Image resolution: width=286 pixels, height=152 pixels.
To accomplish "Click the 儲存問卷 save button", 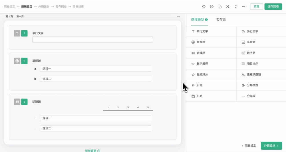I will 273,7.
